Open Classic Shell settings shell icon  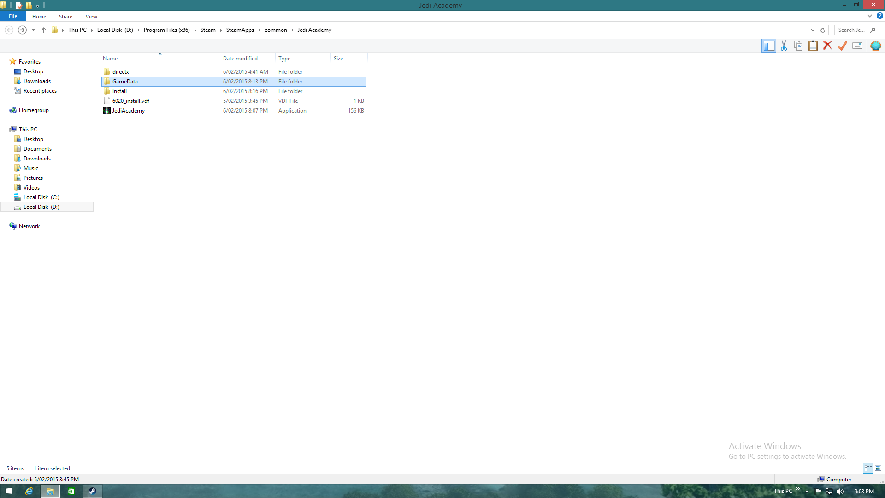pos(875,46)
